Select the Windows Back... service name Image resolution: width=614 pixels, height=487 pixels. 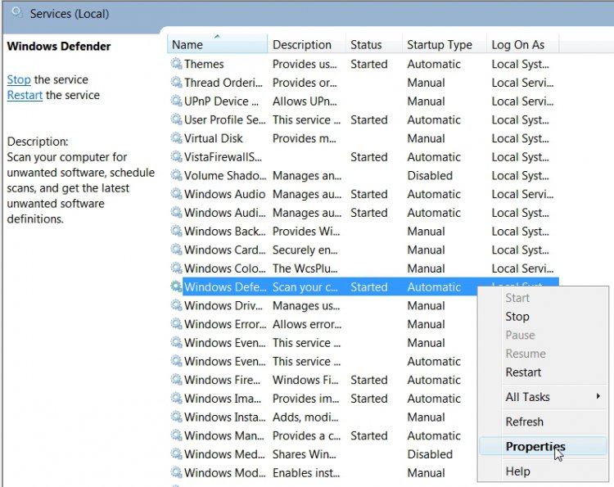pyautogui.click(x=225, y=232)
